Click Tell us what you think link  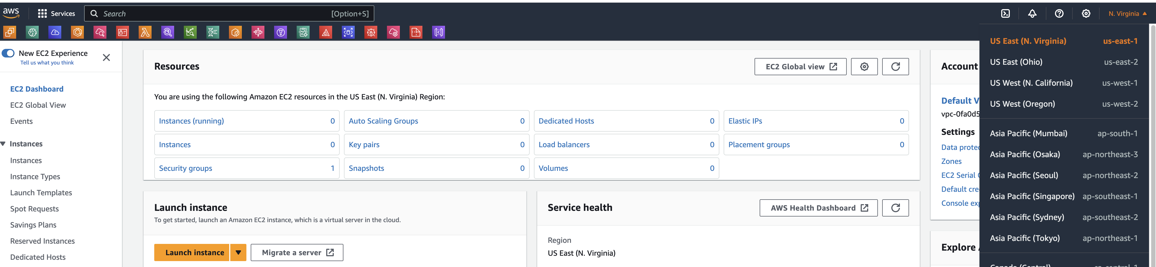[x=47, y=63]
